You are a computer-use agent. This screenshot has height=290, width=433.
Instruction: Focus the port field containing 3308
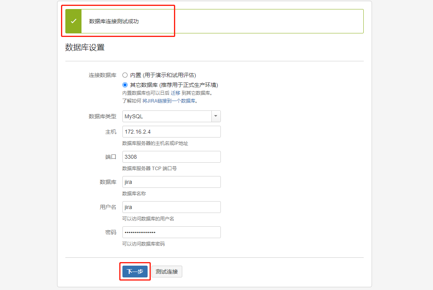[x=171, y=157]
